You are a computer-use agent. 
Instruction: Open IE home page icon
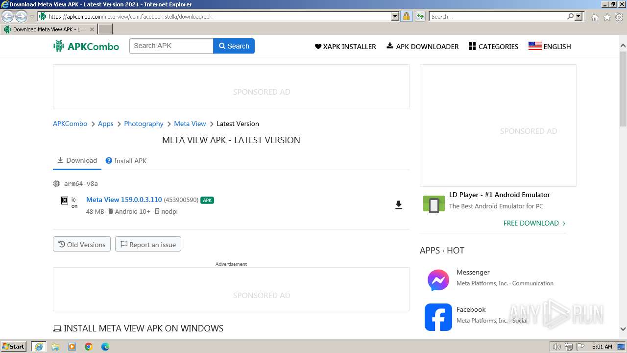pyautogui.click(x=595, y=17)
